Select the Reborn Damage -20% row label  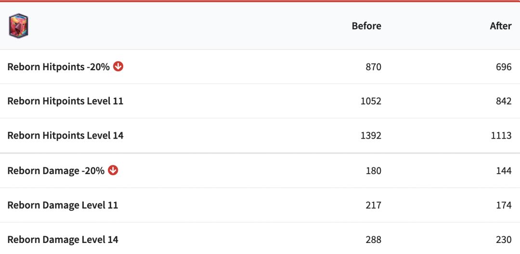pyautogui.click(x=56, y=171)
